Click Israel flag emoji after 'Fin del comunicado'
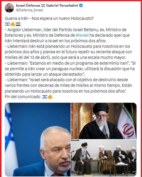This screenshot has width=142, height=177. (45, 97)
